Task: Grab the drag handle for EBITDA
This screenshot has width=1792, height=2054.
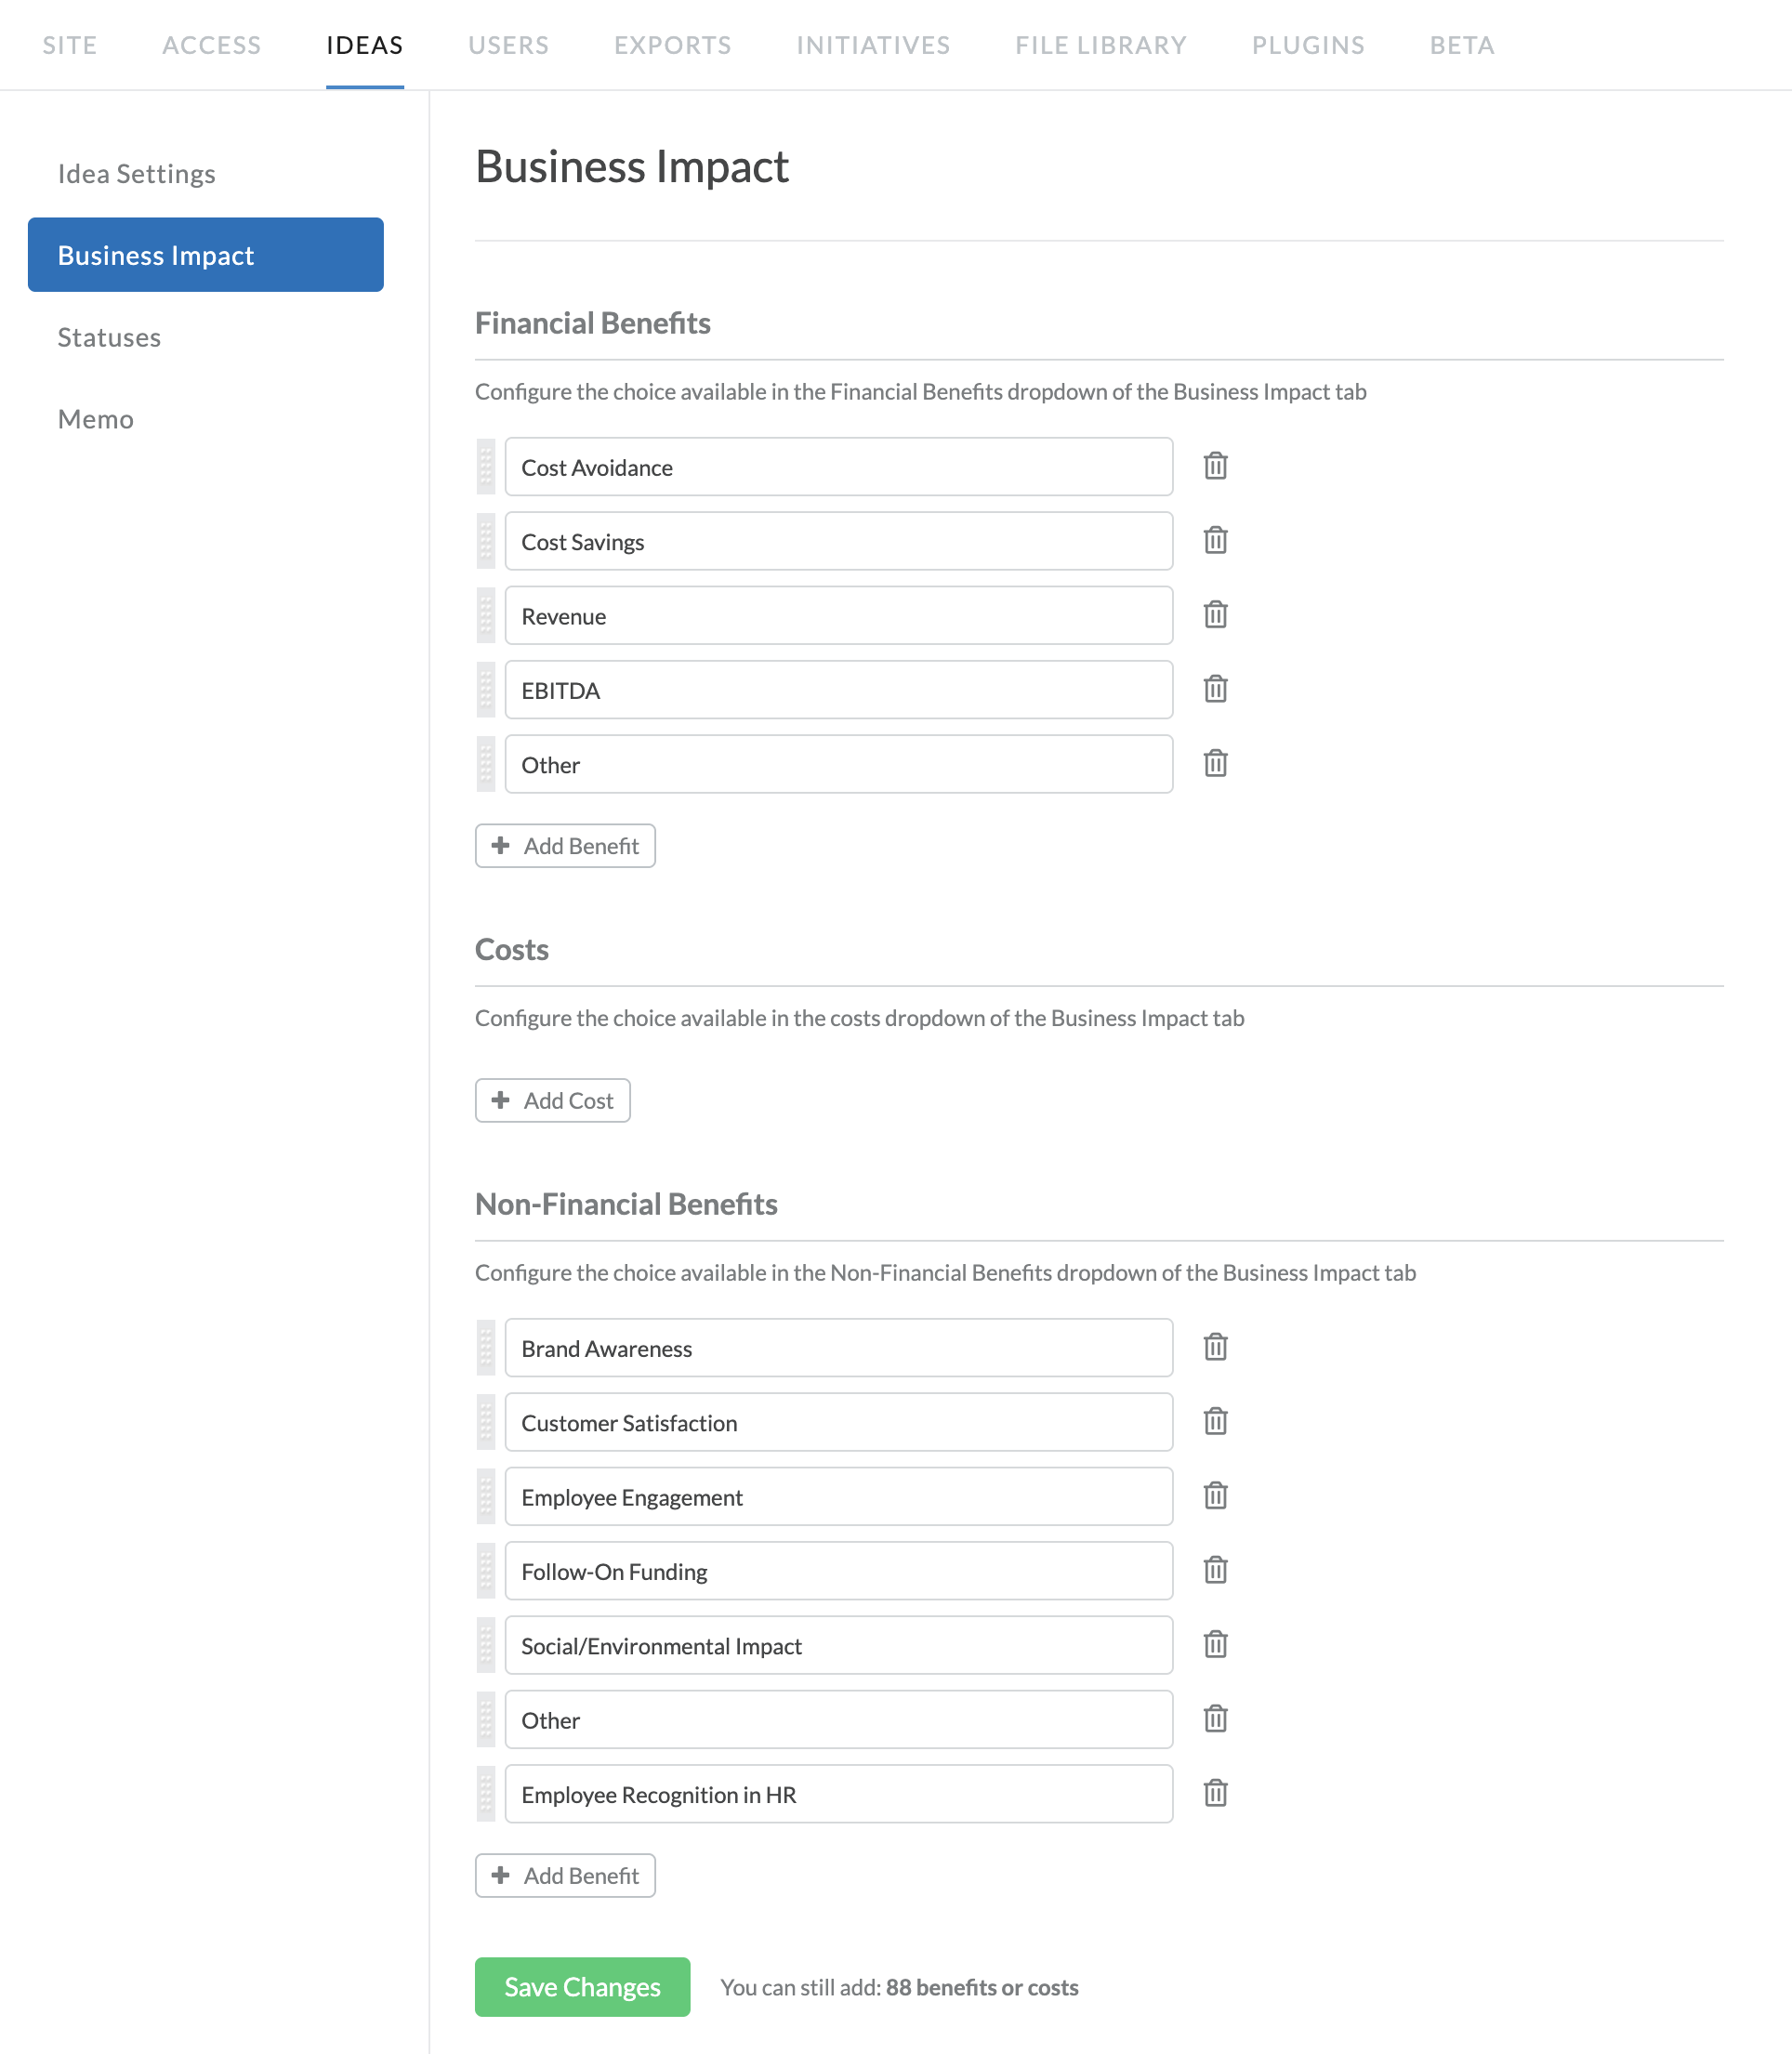Action: [x=486, y=690]
